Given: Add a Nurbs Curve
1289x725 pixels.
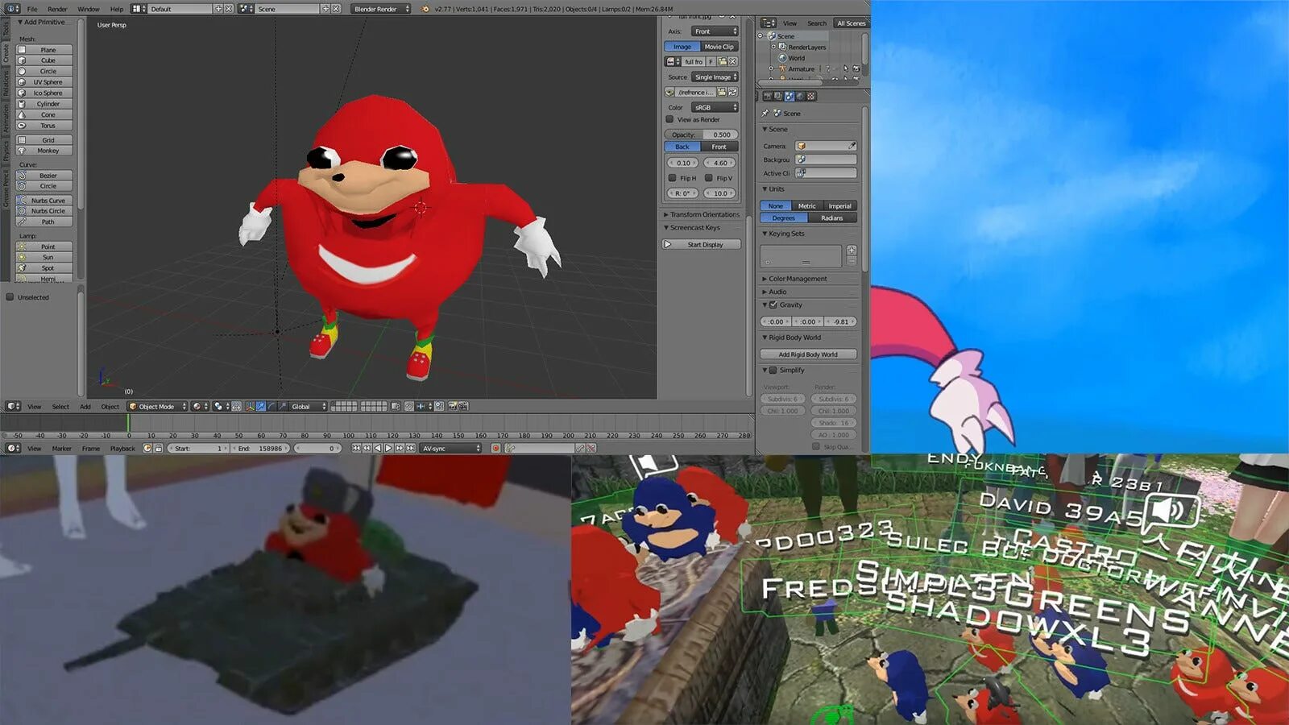Looking at the screenshot, I should [44, 201].
